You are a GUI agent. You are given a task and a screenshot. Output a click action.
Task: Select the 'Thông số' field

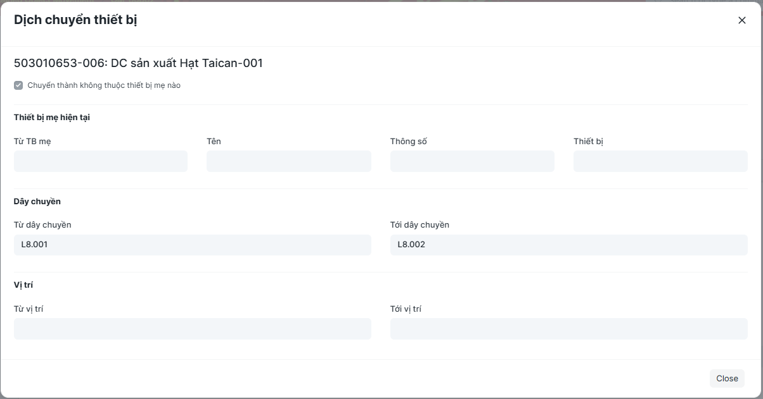click(x=472, y=161)
